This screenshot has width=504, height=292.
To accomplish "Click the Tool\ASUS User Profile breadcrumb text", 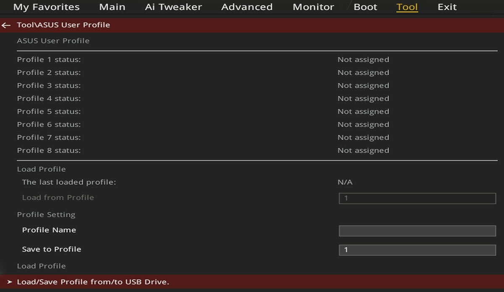I will 63,25.
